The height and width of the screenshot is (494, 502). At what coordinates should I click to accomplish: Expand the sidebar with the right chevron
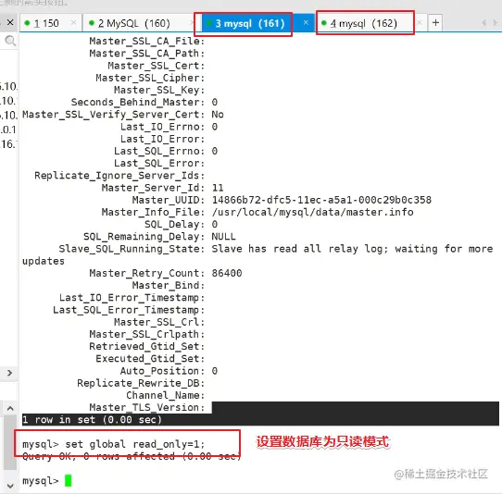[9, 373]
